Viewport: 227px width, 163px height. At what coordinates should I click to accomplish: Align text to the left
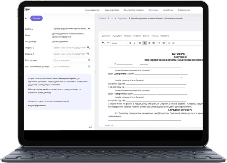140,43
